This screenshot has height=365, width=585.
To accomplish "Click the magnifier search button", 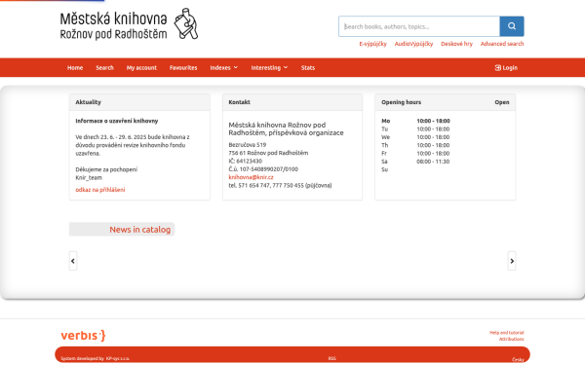I will pyautogui.click(x=512, y=26).
